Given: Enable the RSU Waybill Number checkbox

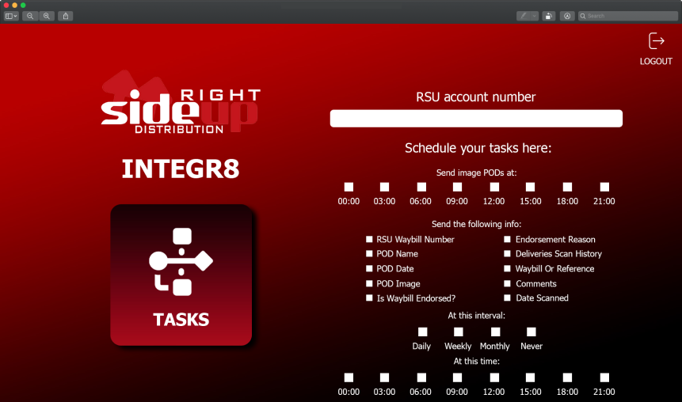Looking at the screenshot, I should click(369, 239).
